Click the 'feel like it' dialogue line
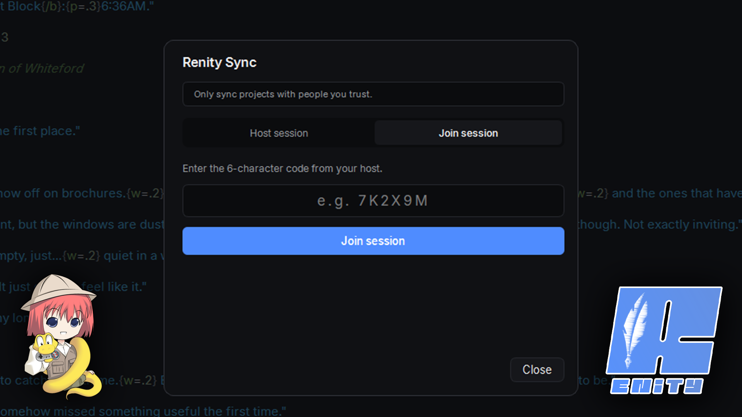 coord(114,286)
